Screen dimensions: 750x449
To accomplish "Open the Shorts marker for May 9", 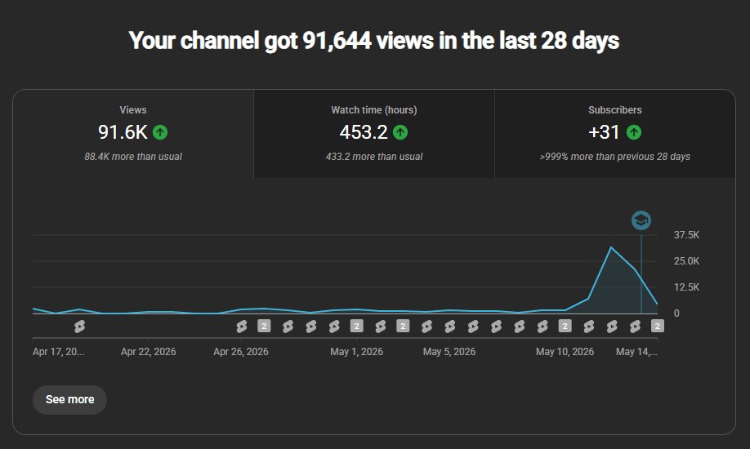I will [x=542, y=326].
